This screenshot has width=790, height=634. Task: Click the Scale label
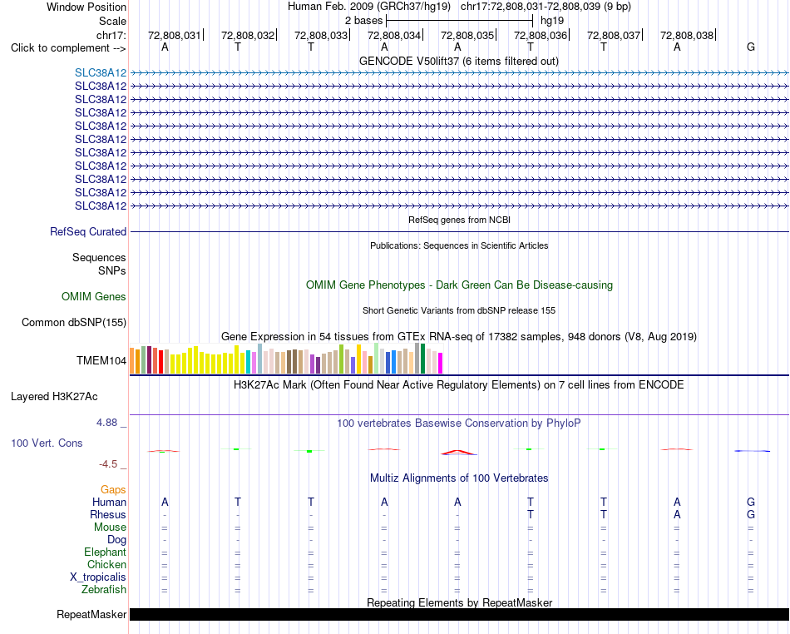pyautogui.click(x=112, y=21)
